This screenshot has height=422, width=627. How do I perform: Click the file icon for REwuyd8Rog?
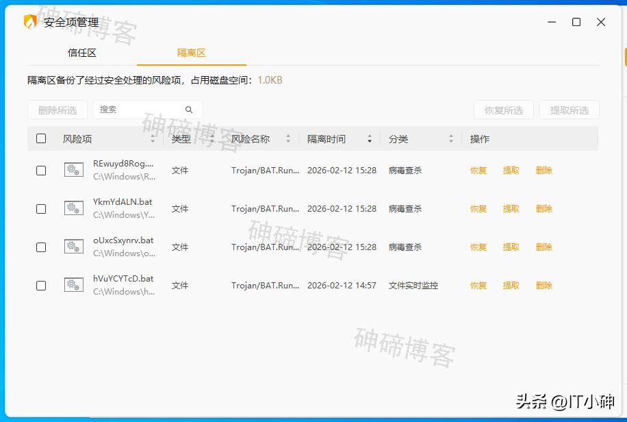(x=73, y=169)
